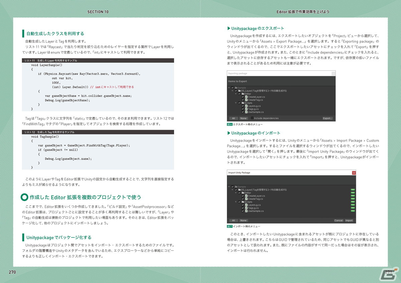Click the Exporting package title bar
The width and height of the screenshot is (401, 283).
(281, 73)
